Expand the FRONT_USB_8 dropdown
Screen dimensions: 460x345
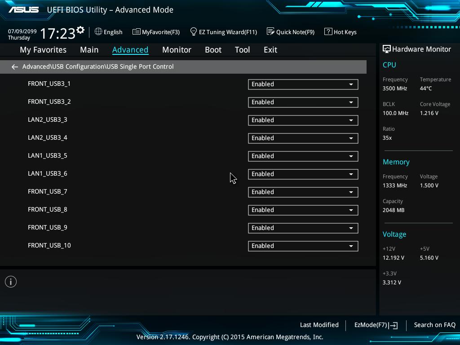click(303, 210)
